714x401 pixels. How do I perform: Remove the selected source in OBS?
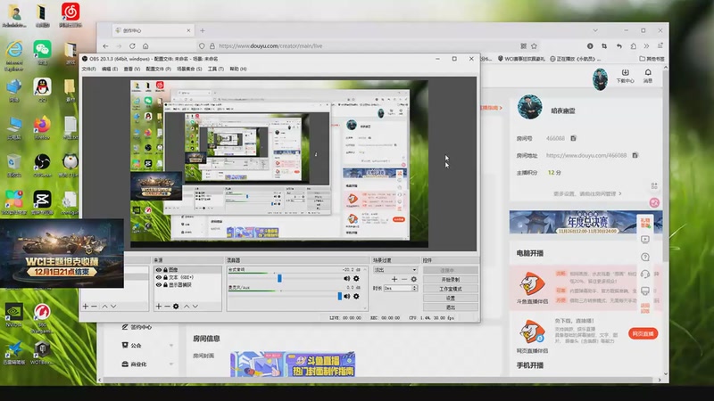click(167, 307)
